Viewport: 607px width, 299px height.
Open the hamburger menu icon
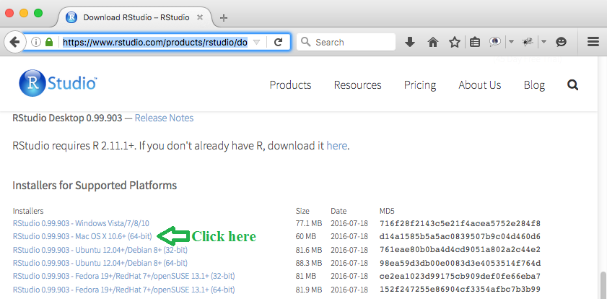tap(593, 42)
